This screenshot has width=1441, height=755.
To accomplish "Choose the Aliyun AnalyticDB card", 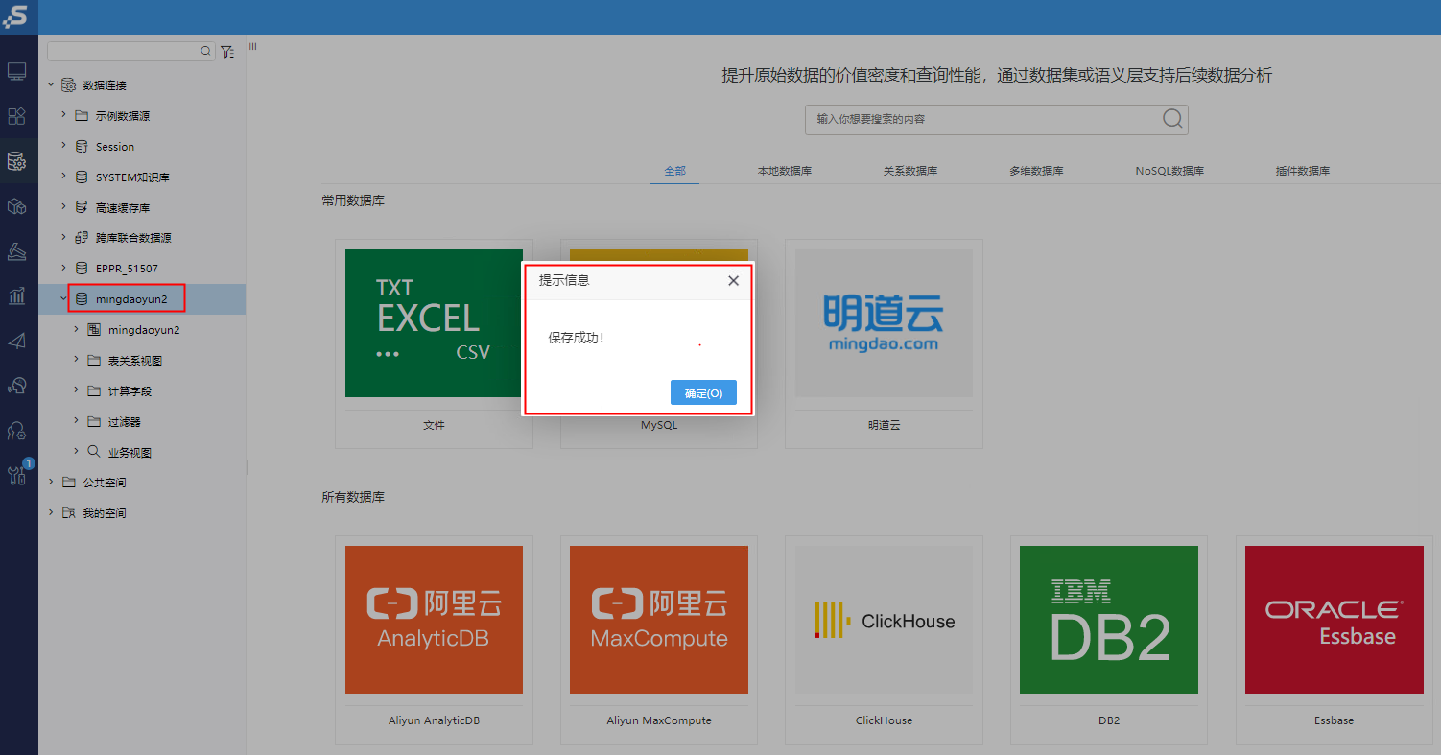I will tap(434, 640).
